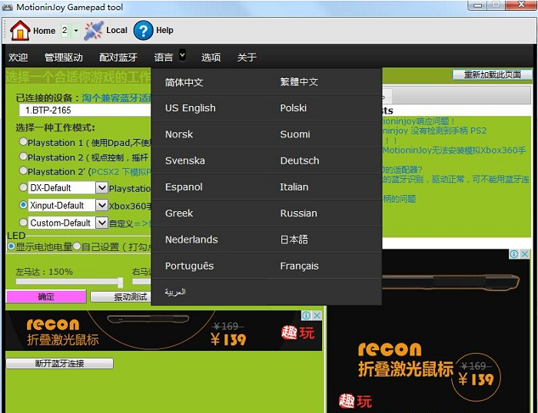This screenshot has height=413, width=538.
Task: Click the ad info icon in right banner
Action: point(514,254)
